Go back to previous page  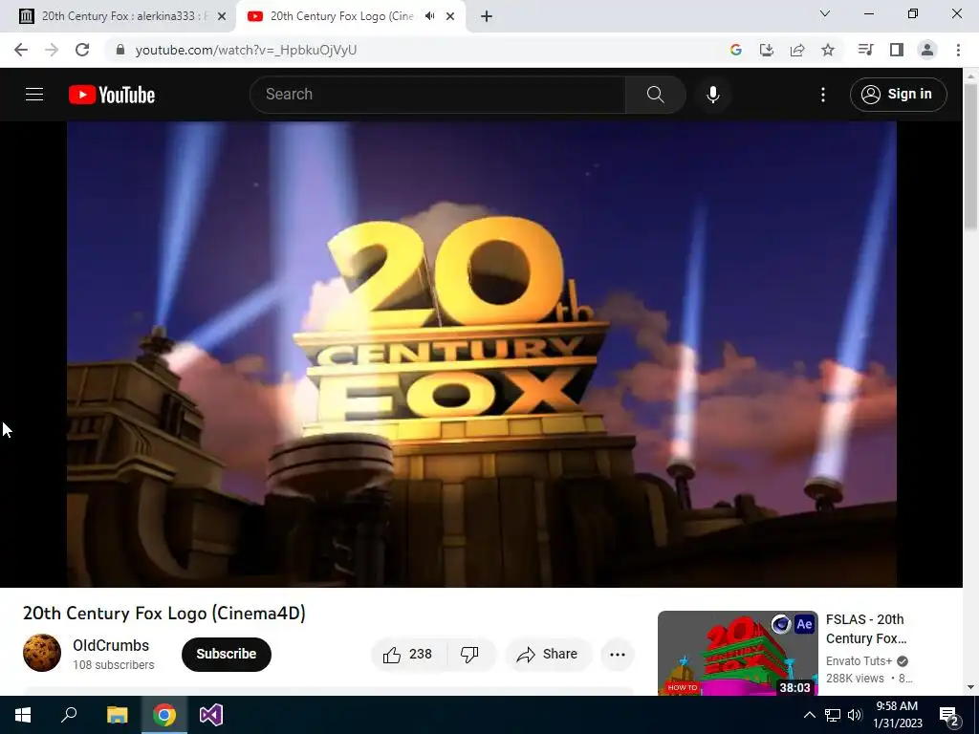coord(21,50)
